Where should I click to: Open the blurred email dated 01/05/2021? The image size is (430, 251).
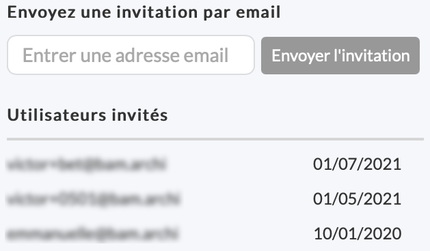[93, 199]
